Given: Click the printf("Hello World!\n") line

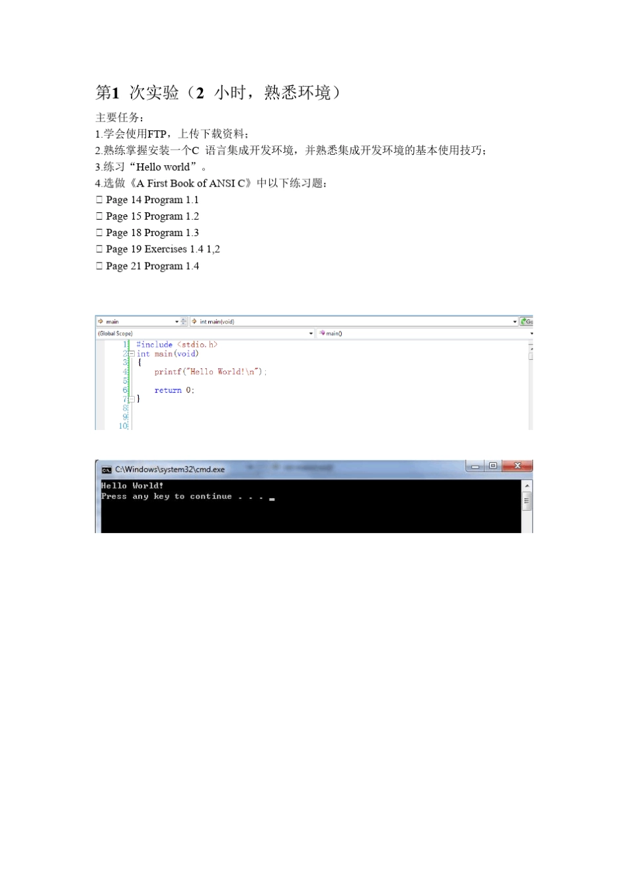Looking at the screenshot, I should [210, 372].
